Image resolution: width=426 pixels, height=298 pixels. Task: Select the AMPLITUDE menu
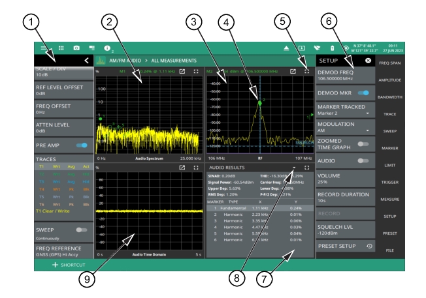pyautogui.click(x=398, y=80)
